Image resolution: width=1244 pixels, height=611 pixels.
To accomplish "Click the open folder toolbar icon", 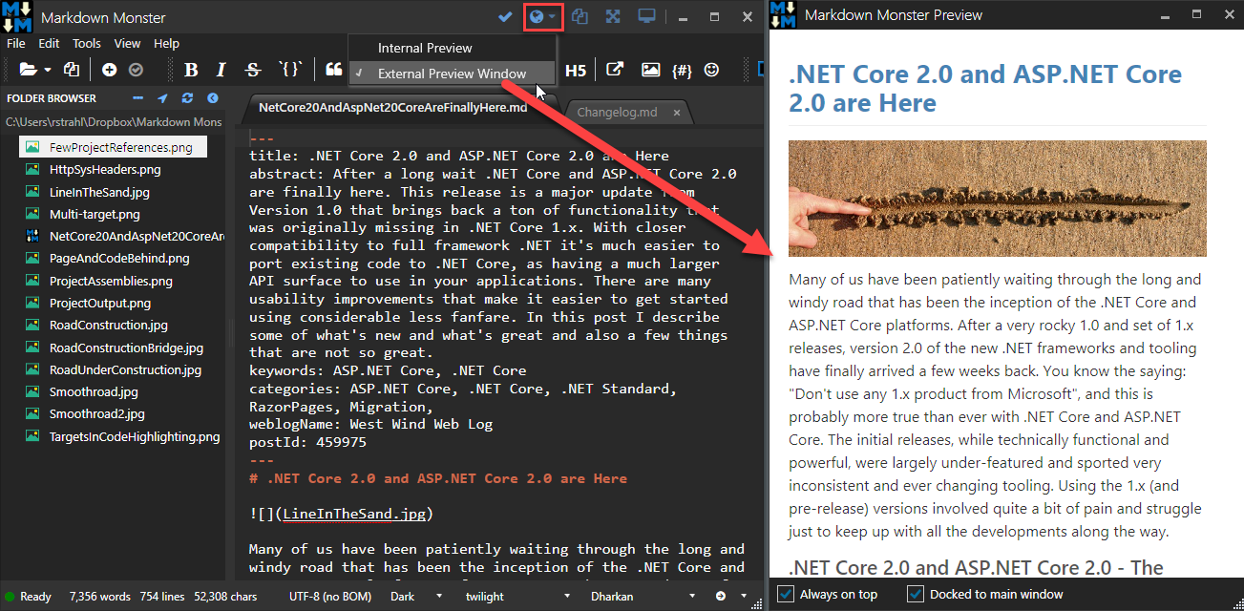I will (29, 70).
